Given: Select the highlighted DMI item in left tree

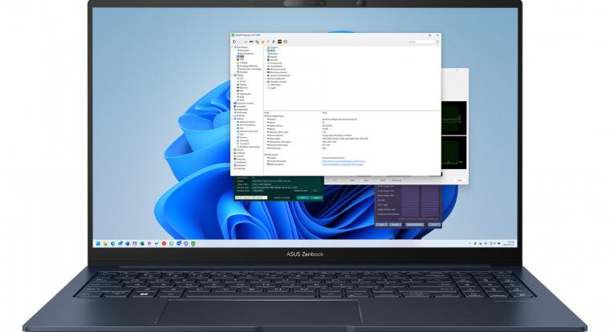Looking at the screenshot, I should 241,56.
